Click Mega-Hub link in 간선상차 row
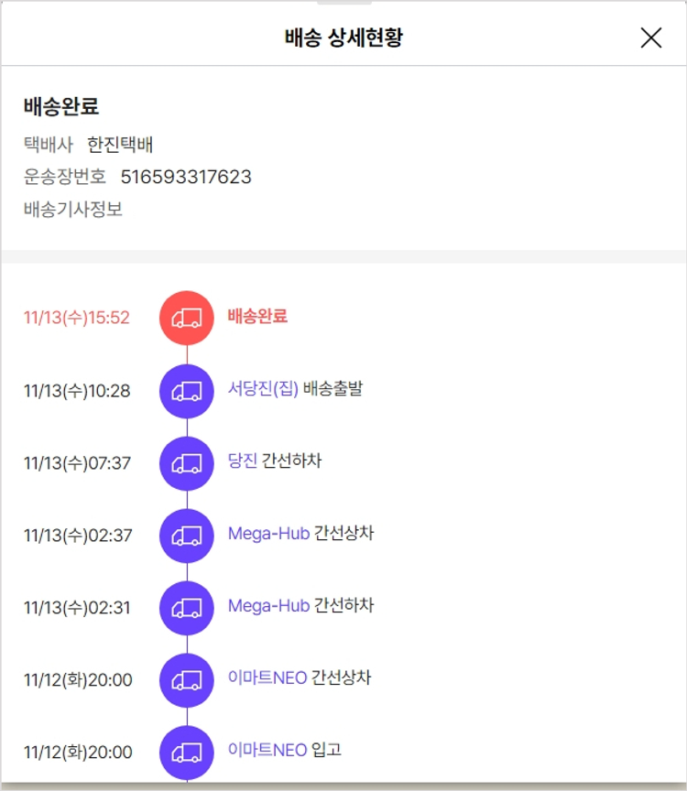This screenshot has width=687, height=791. (x=268, y=534)
